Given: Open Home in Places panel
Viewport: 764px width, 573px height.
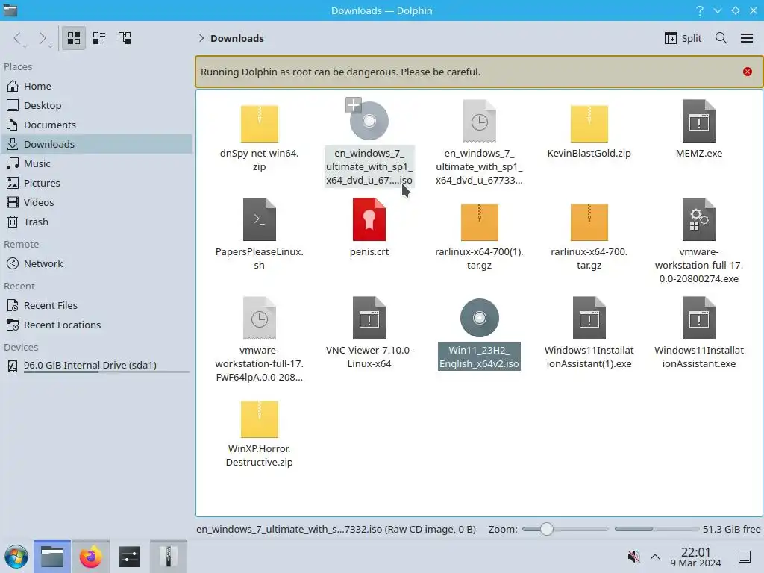Looking at the screenshot, I should point(96,86).
